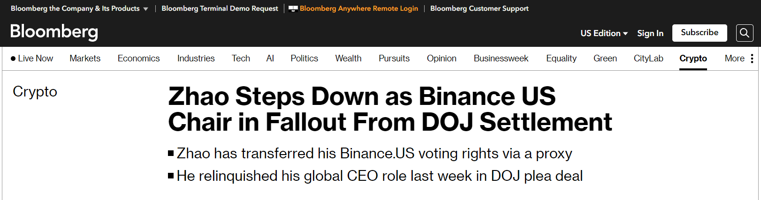The height and width of the screenshot is (200, 761).
Task: Navigate to the Politics section
Action: (304, 59)
